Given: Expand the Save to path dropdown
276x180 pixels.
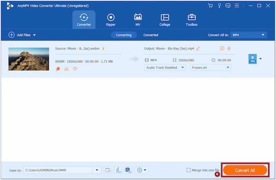Looking at the screenshot, I should click(x=97, y=170).
